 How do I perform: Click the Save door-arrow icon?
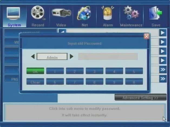[156, 13]
